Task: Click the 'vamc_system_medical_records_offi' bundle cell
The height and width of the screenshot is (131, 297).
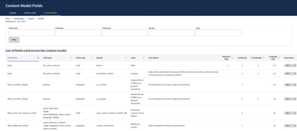Action: 111,113
